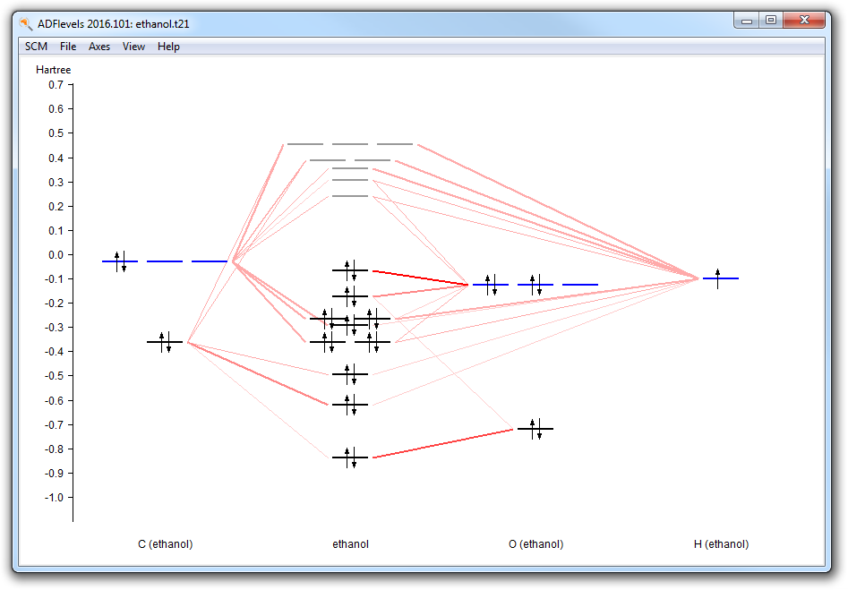Click the lowest ethanol orbital near -0.85
Viewport: 848px width, 590px height.
[x=350, y=457]
